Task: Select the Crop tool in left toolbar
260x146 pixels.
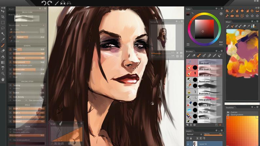Action: pos(3,17)
